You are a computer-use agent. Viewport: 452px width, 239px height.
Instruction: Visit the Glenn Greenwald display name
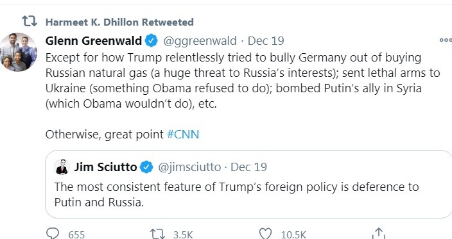coord(93,41)
